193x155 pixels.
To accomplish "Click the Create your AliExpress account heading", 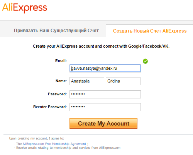I will pyautogui.click(x=101, y=46).
